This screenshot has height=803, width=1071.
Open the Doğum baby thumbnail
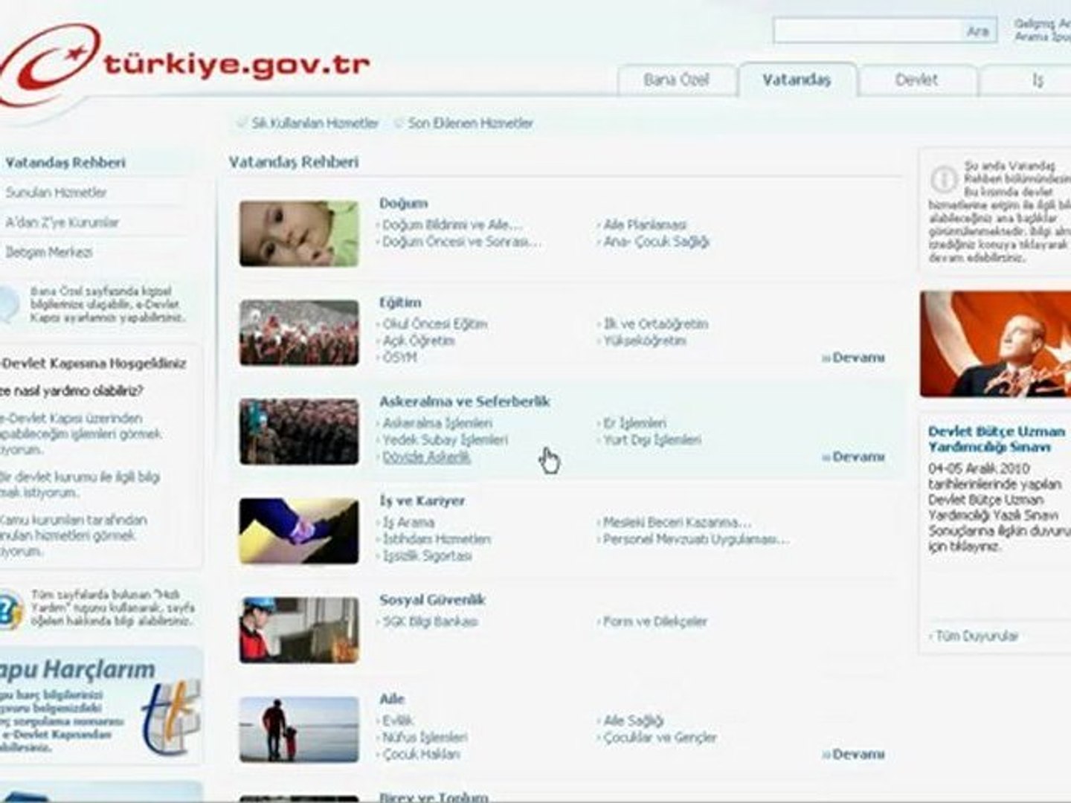click(x=299, y=233)
